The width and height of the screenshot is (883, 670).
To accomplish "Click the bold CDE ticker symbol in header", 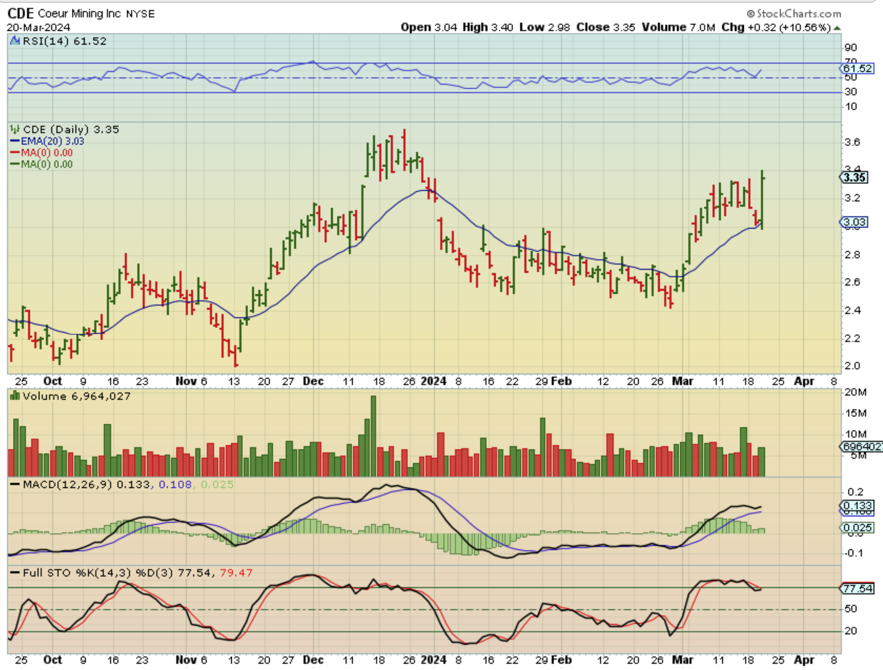I will coord(21,14).
